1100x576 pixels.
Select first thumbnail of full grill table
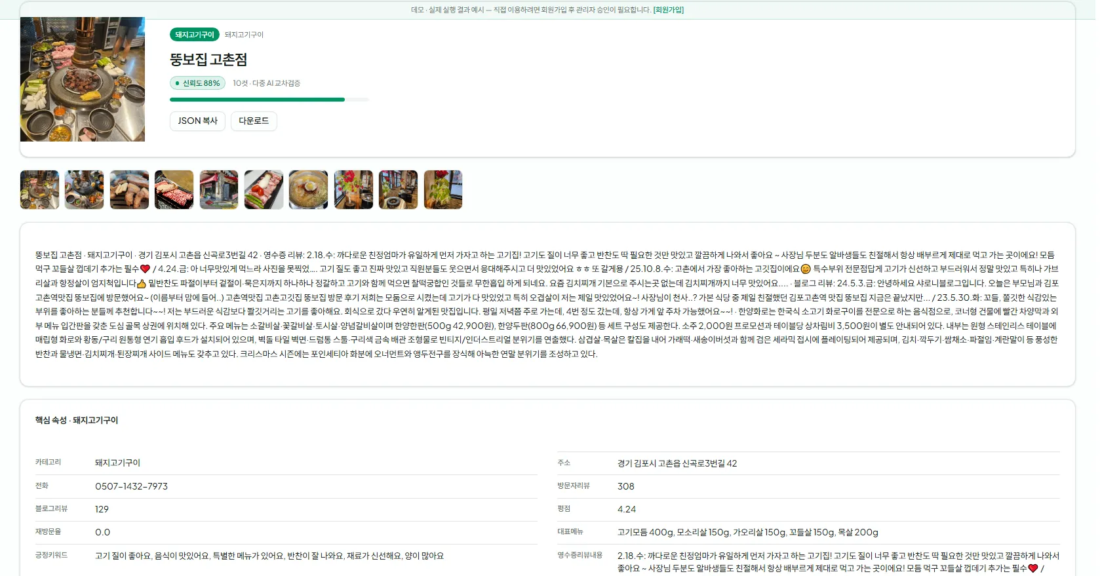click(39, 190)
